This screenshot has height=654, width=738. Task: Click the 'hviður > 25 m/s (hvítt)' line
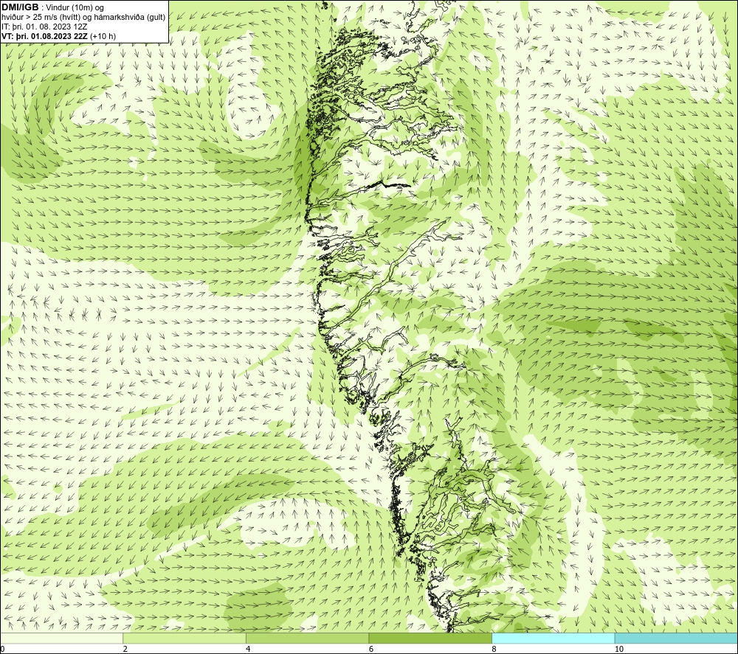(x=83, y=17)
